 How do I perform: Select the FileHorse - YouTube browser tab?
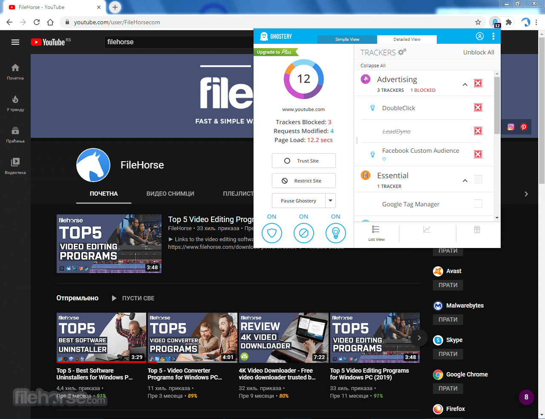pos(53,7)
